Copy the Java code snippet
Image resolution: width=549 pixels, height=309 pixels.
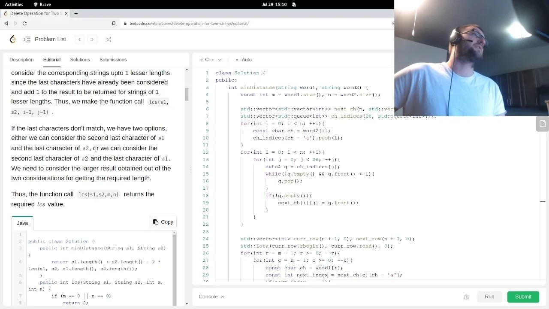click(163, 222)
